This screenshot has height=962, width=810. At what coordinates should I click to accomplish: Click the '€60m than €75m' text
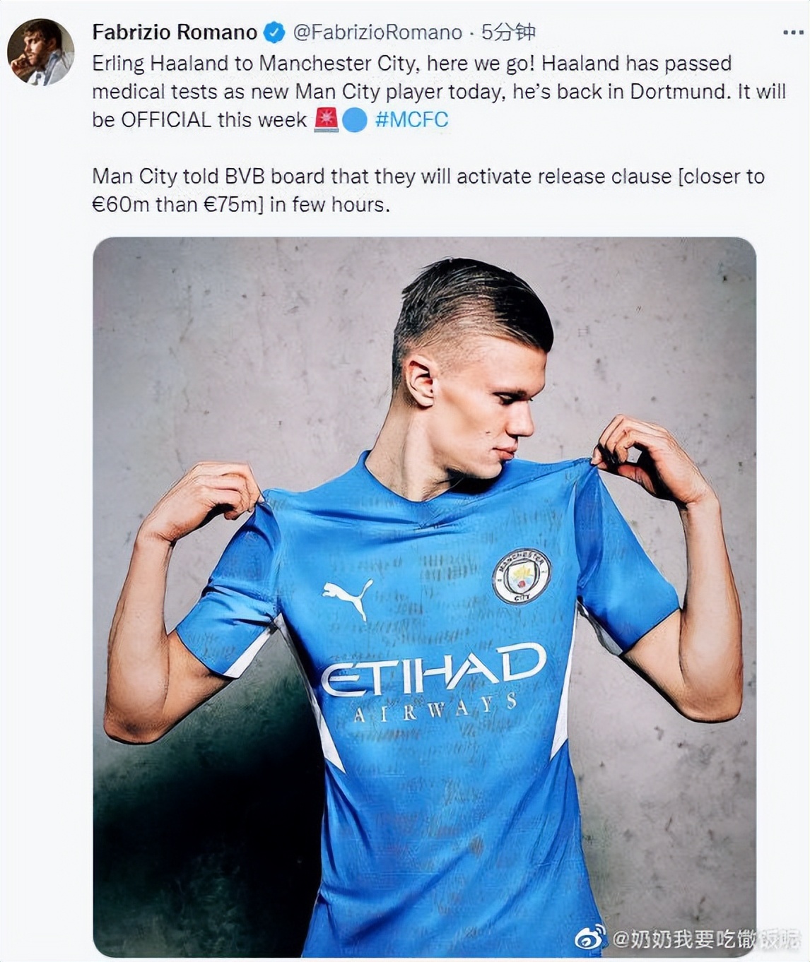[x=177, y=205]
